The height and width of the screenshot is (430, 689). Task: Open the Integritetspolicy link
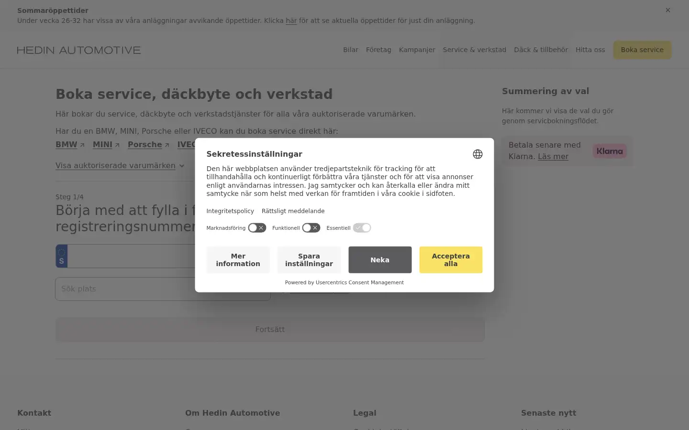[230, 211]
